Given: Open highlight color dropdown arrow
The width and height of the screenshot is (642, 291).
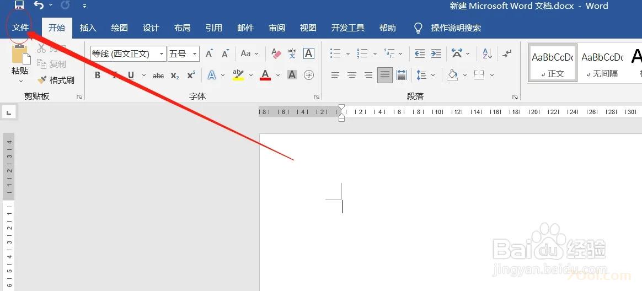Looking at the screenshot, I should pos(251,76).
